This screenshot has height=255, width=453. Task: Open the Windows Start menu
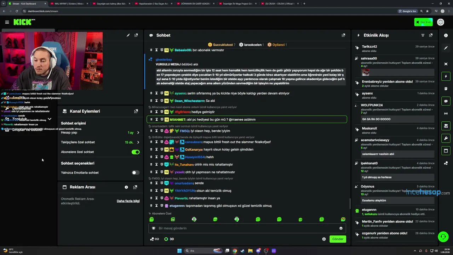coord(179,251)
